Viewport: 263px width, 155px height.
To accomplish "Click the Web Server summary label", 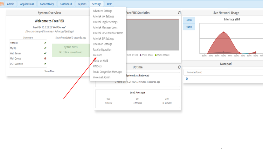I will tap(15, 53).
